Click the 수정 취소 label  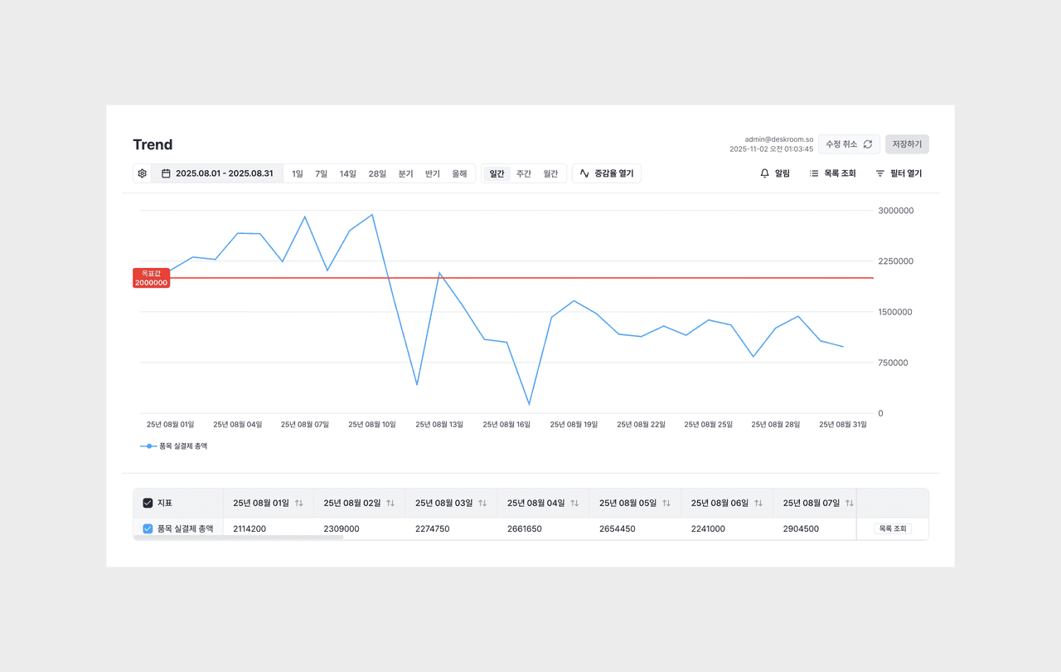[x=841, y=144]
